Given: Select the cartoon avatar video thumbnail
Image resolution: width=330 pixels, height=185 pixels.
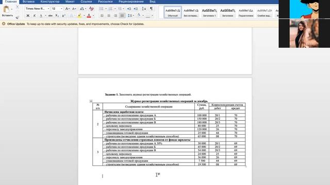Looking at the screenshot, I should point(304,9).
